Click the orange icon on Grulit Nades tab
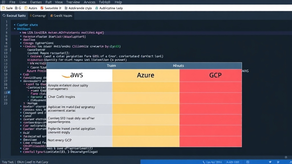Screen dimensions: 292x164 [52, 16]
